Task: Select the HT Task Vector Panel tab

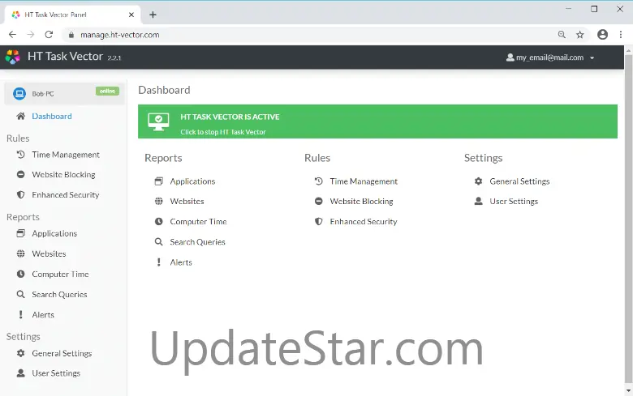Action: [x=73, y=15]
